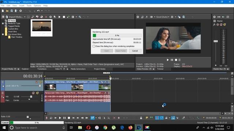The width and height of the screenshot is (234, 131).
Task: Play video in Video Preview panel
Action: click(167, 60)
